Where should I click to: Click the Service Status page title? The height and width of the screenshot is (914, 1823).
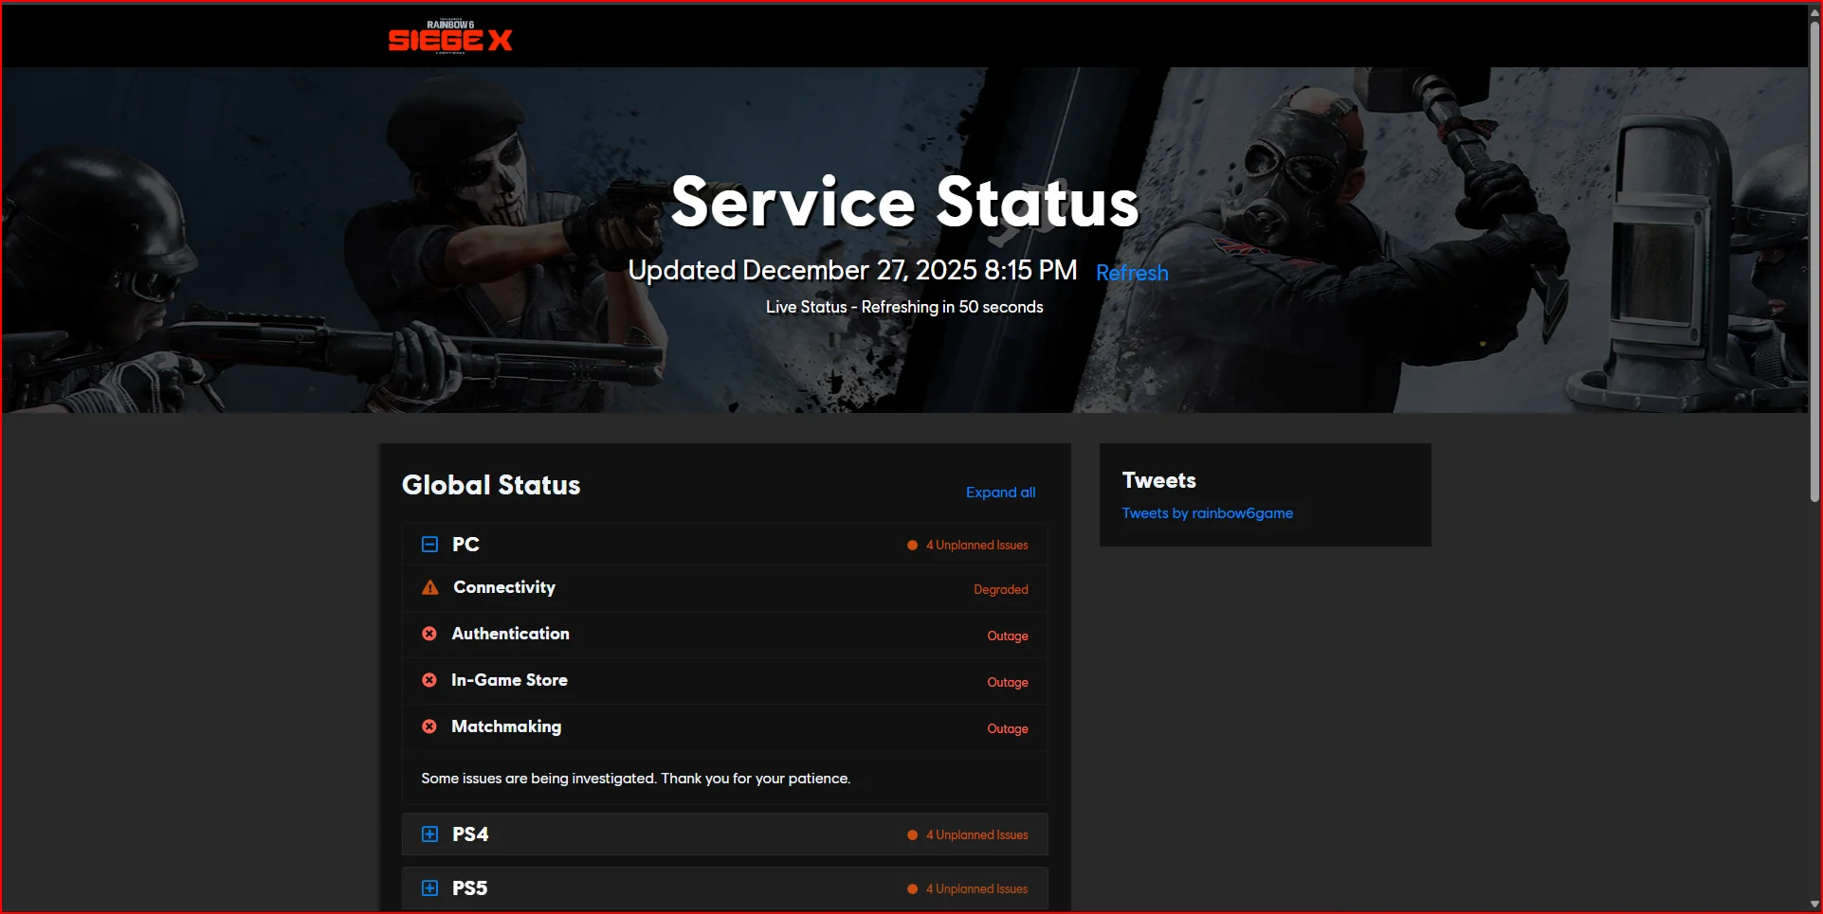[x=904, y=202]
